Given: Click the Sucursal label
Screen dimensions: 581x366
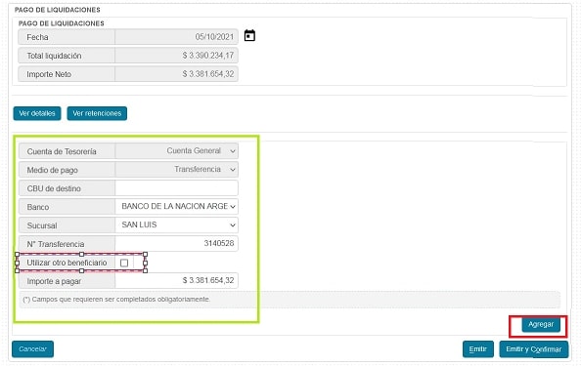Looking at the screenshot, I should click(42, 225).
